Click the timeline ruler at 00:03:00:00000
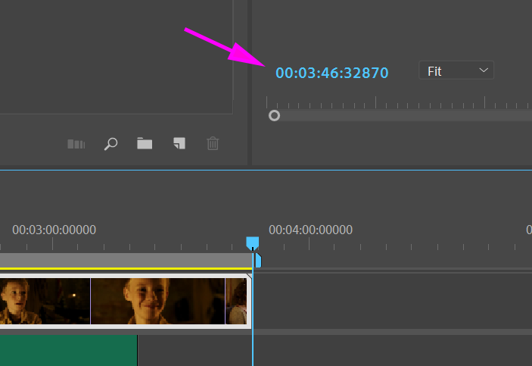The image size is (532, 366). tap(54, 230)
